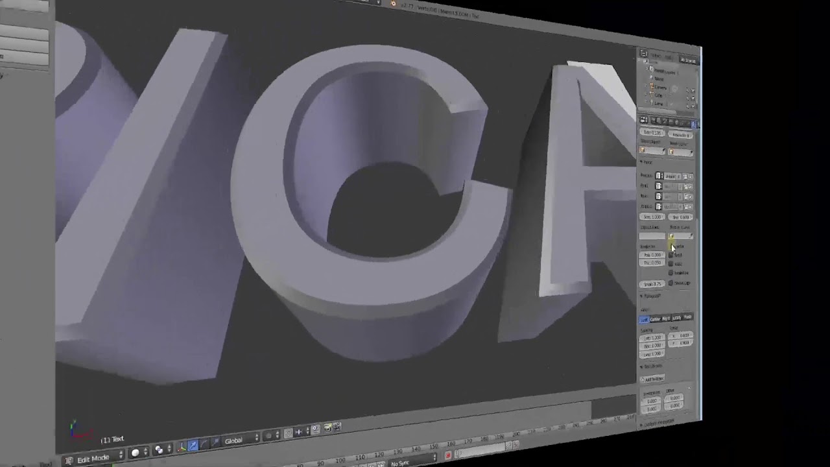830x467 pixels.
Task: Open the proportional editing selector
Action: coord(271,435)
